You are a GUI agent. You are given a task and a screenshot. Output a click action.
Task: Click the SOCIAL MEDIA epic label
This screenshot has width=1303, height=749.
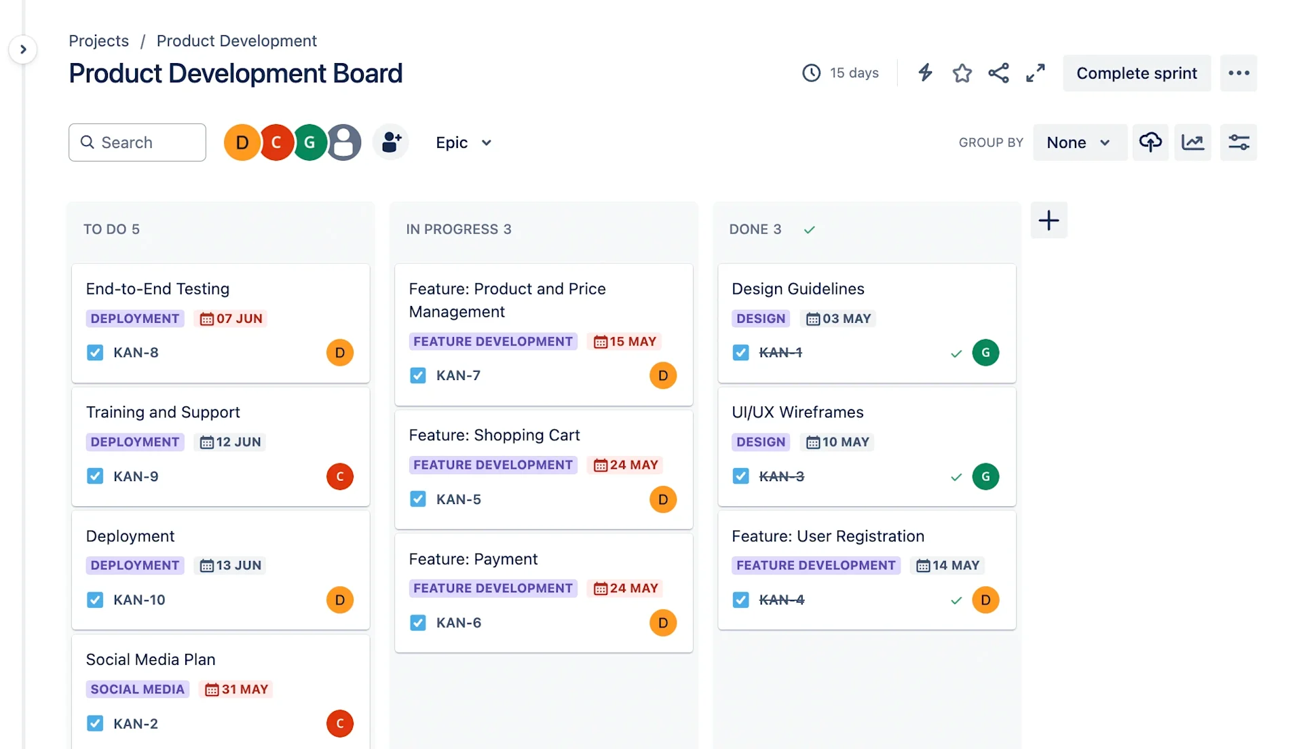tap(138, 689)
